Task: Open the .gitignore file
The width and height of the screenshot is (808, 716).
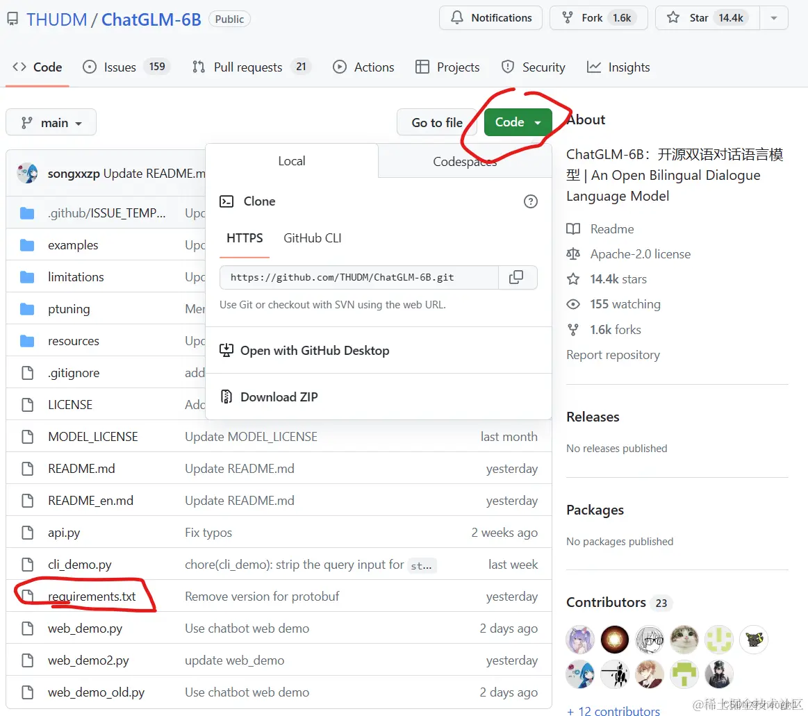Action: pos(74,373)
